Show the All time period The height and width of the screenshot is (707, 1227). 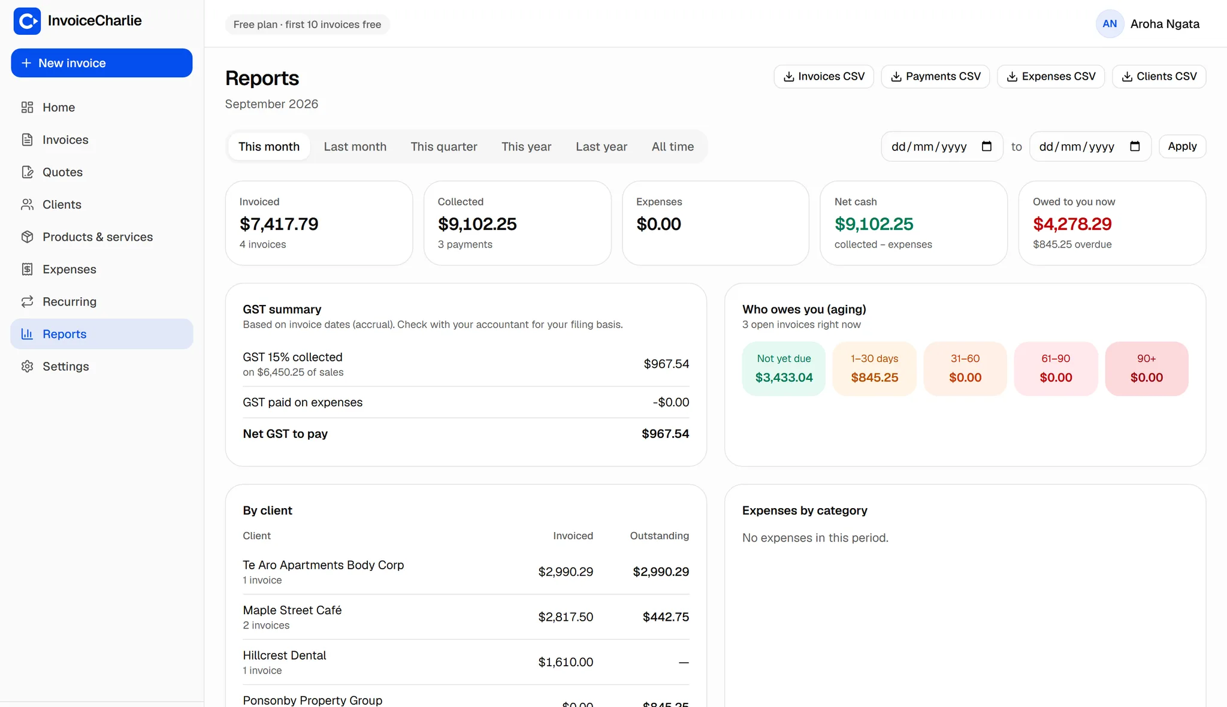[673, 147]
